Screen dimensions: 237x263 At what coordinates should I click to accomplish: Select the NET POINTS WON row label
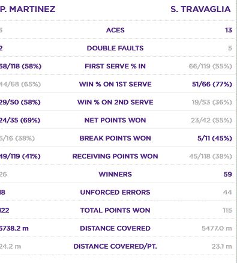point(115,120)
